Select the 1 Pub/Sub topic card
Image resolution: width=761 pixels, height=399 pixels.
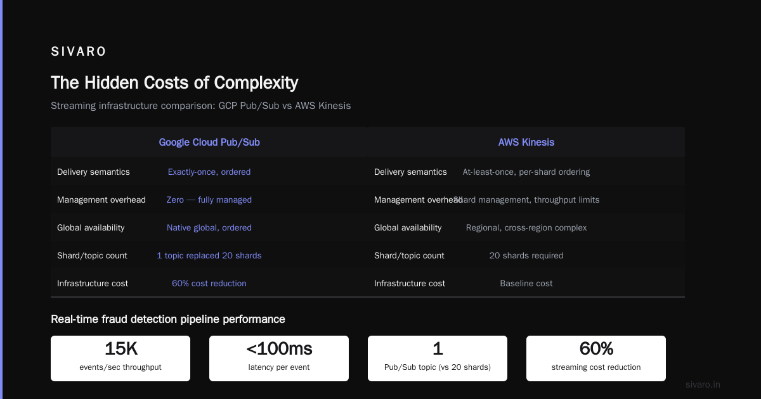coord(438,358)
